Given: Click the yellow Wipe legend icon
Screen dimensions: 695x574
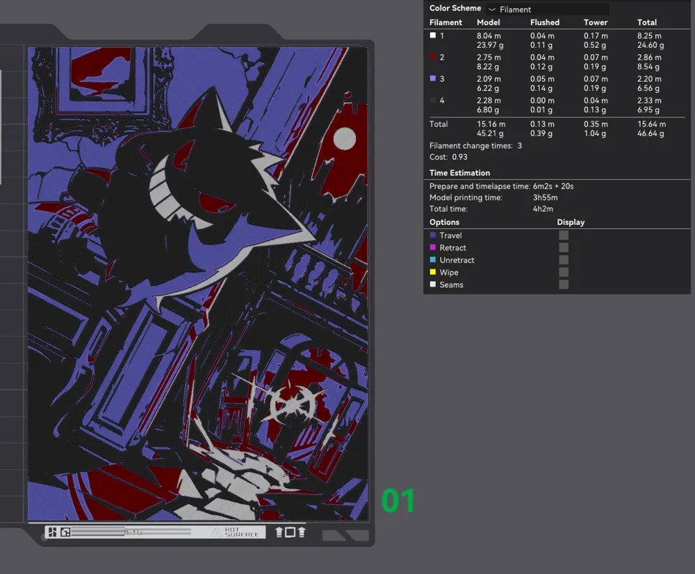Looking at the screenshot, I should click(x=433, y=273).
